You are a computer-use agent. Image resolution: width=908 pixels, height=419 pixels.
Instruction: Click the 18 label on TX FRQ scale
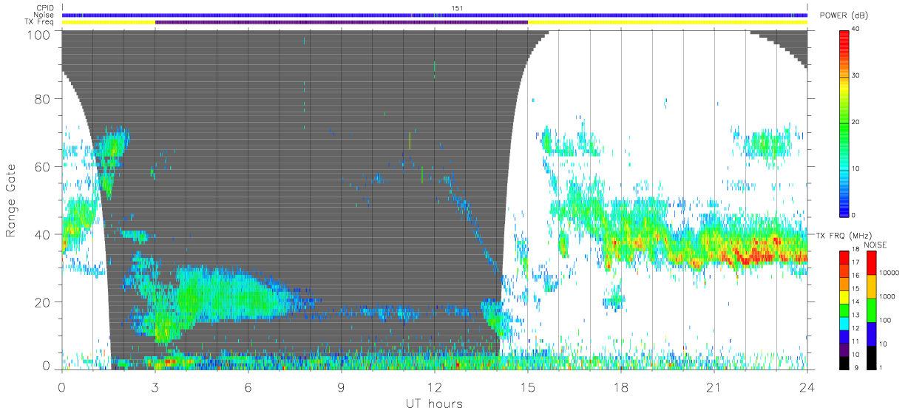(856, 251)
